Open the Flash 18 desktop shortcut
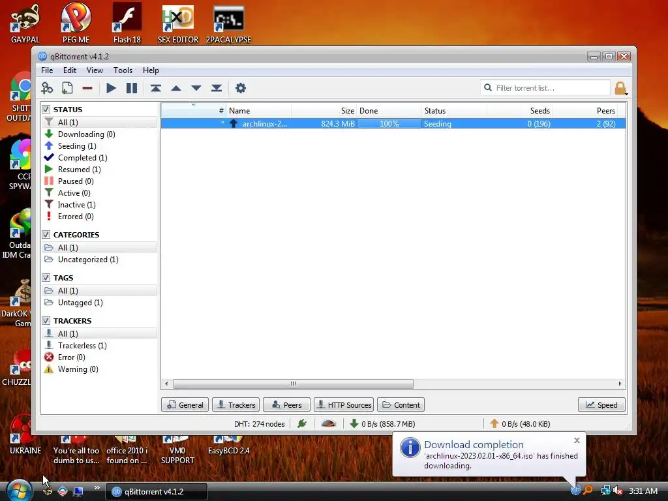Viewport: 668px width, 501px height. coord(127,23)
